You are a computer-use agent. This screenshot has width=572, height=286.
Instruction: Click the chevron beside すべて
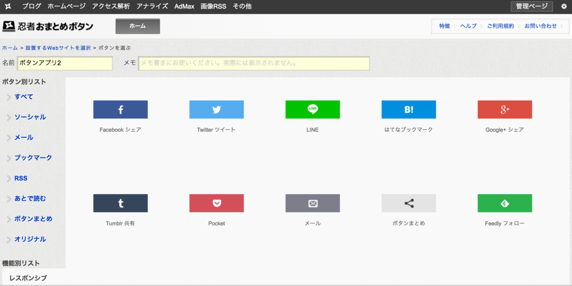(x=9, y=97)
